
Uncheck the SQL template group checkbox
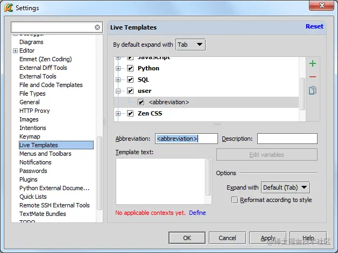(x=130, y=80)
